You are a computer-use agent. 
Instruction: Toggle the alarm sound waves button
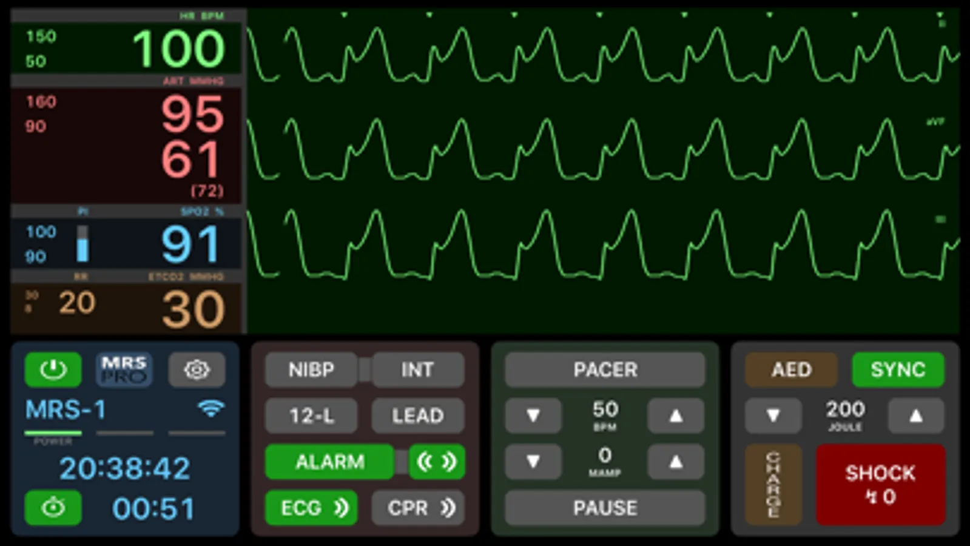pos(437,462)
